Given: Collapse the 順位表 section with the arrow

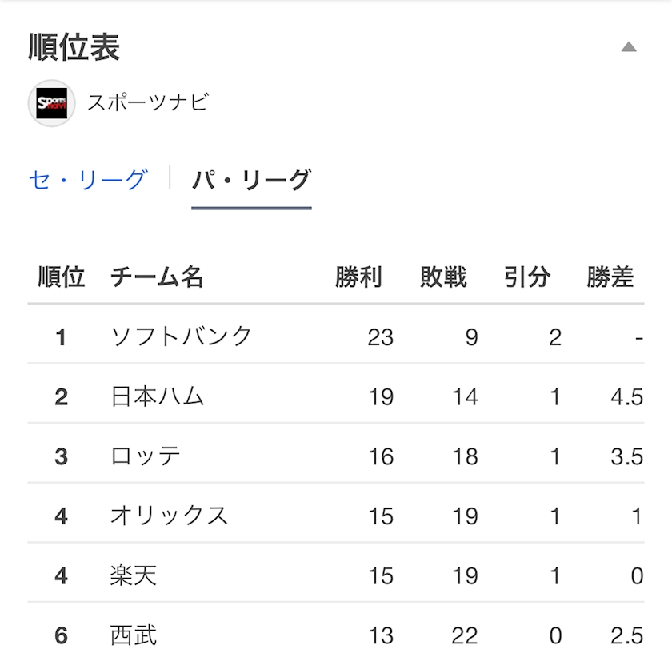Looking at the screenshot, I should (x=629, y=46).
